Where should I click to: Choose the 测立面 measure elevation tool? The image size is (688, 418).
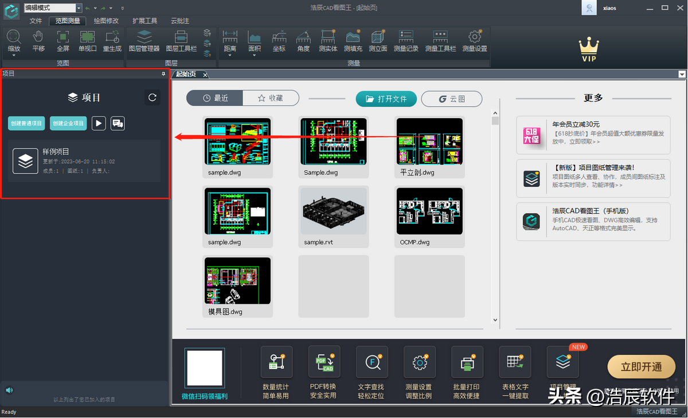pyautogui.click(x=378, y=41)
